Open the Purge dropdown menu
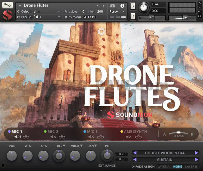 click(x=123, y=12)
